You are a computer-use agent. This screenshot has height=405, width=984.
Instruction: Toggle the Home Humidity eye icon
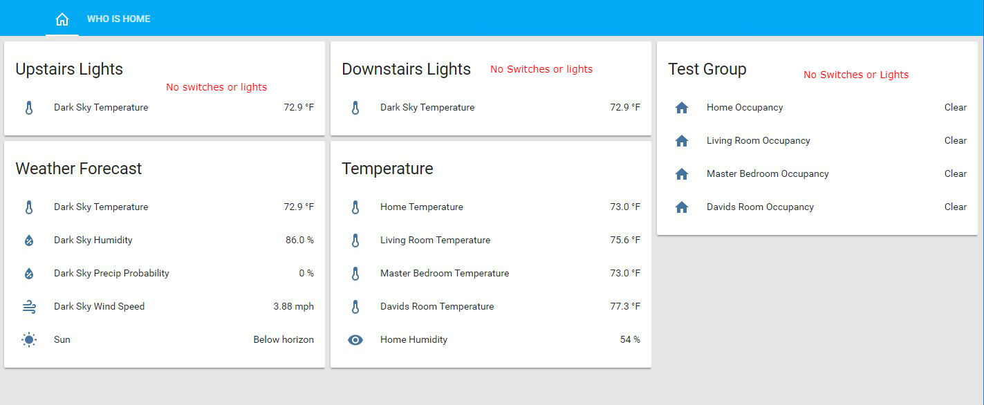pyautogui.click(x=355, y=339)
